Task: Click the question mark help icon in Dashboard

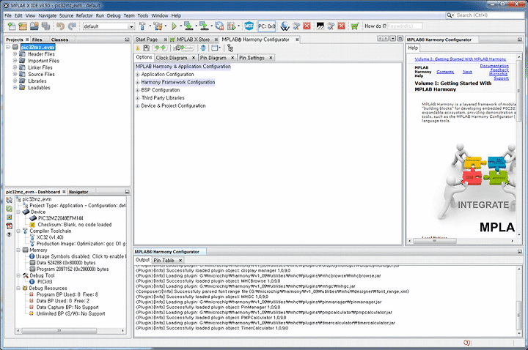Action: click(9, 234)
